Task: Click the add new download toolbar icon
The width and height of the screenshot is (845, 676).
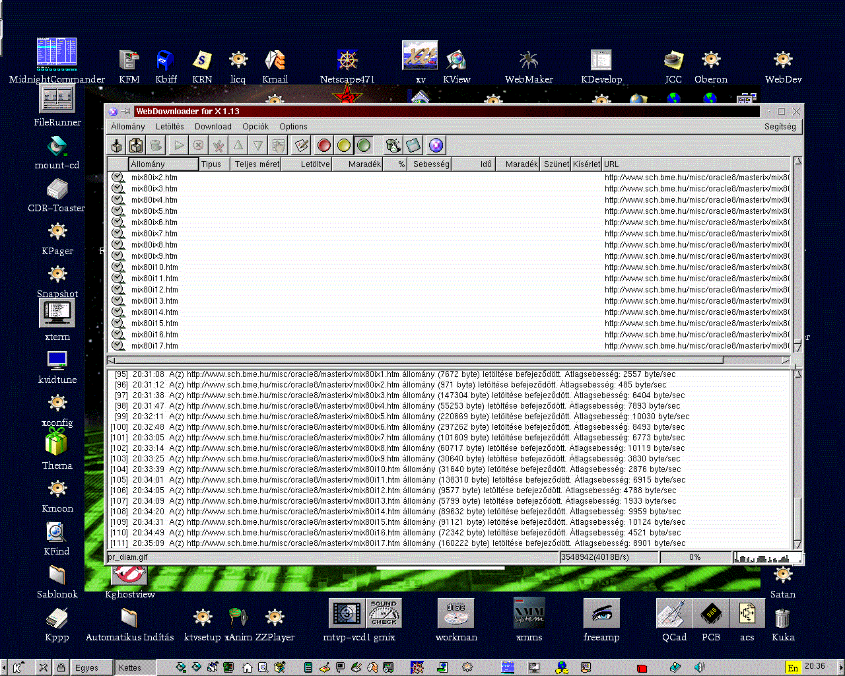Action: coord(117,145)
